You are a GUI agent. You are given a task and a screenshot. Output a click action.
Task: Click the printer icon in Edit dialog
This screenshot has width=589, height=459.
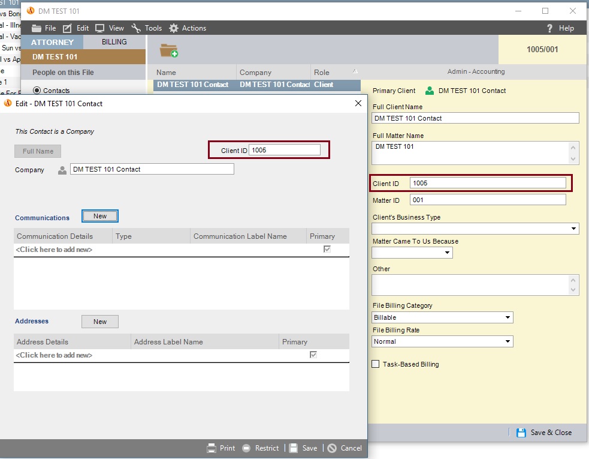click(x=212, y=448)
